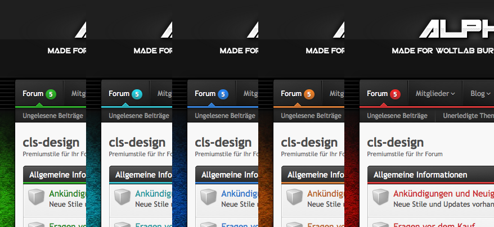Select the Forum tab with green underline
Screen dimensions: 494x227
(33, 94)
